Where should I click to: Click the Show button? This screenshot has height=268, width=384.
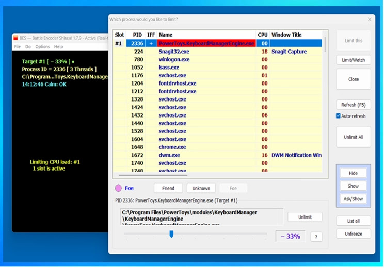pyautogui.click(x=353, y=186)
